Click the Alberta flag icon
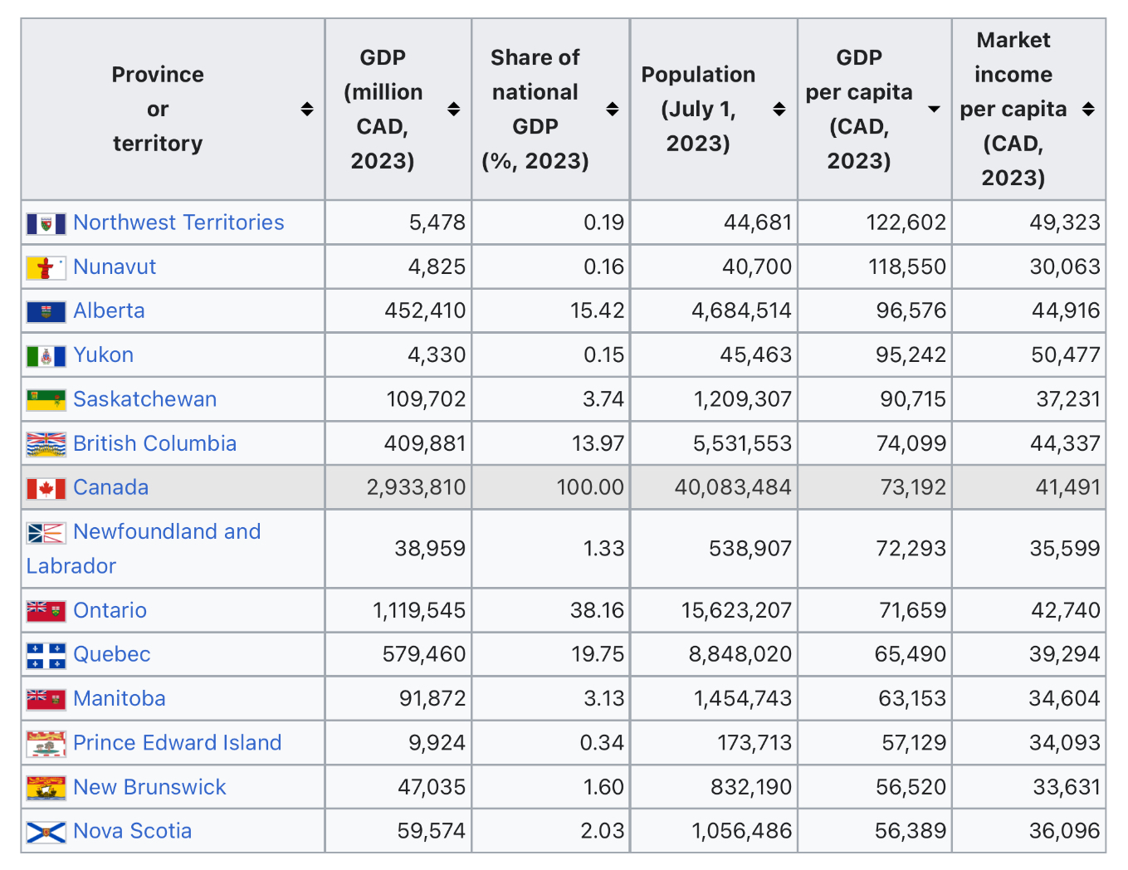 point(46,311)
